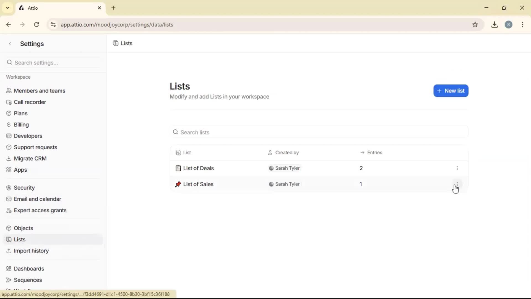Open Members and teams settings
531x299 pixels.
point(39,91)
